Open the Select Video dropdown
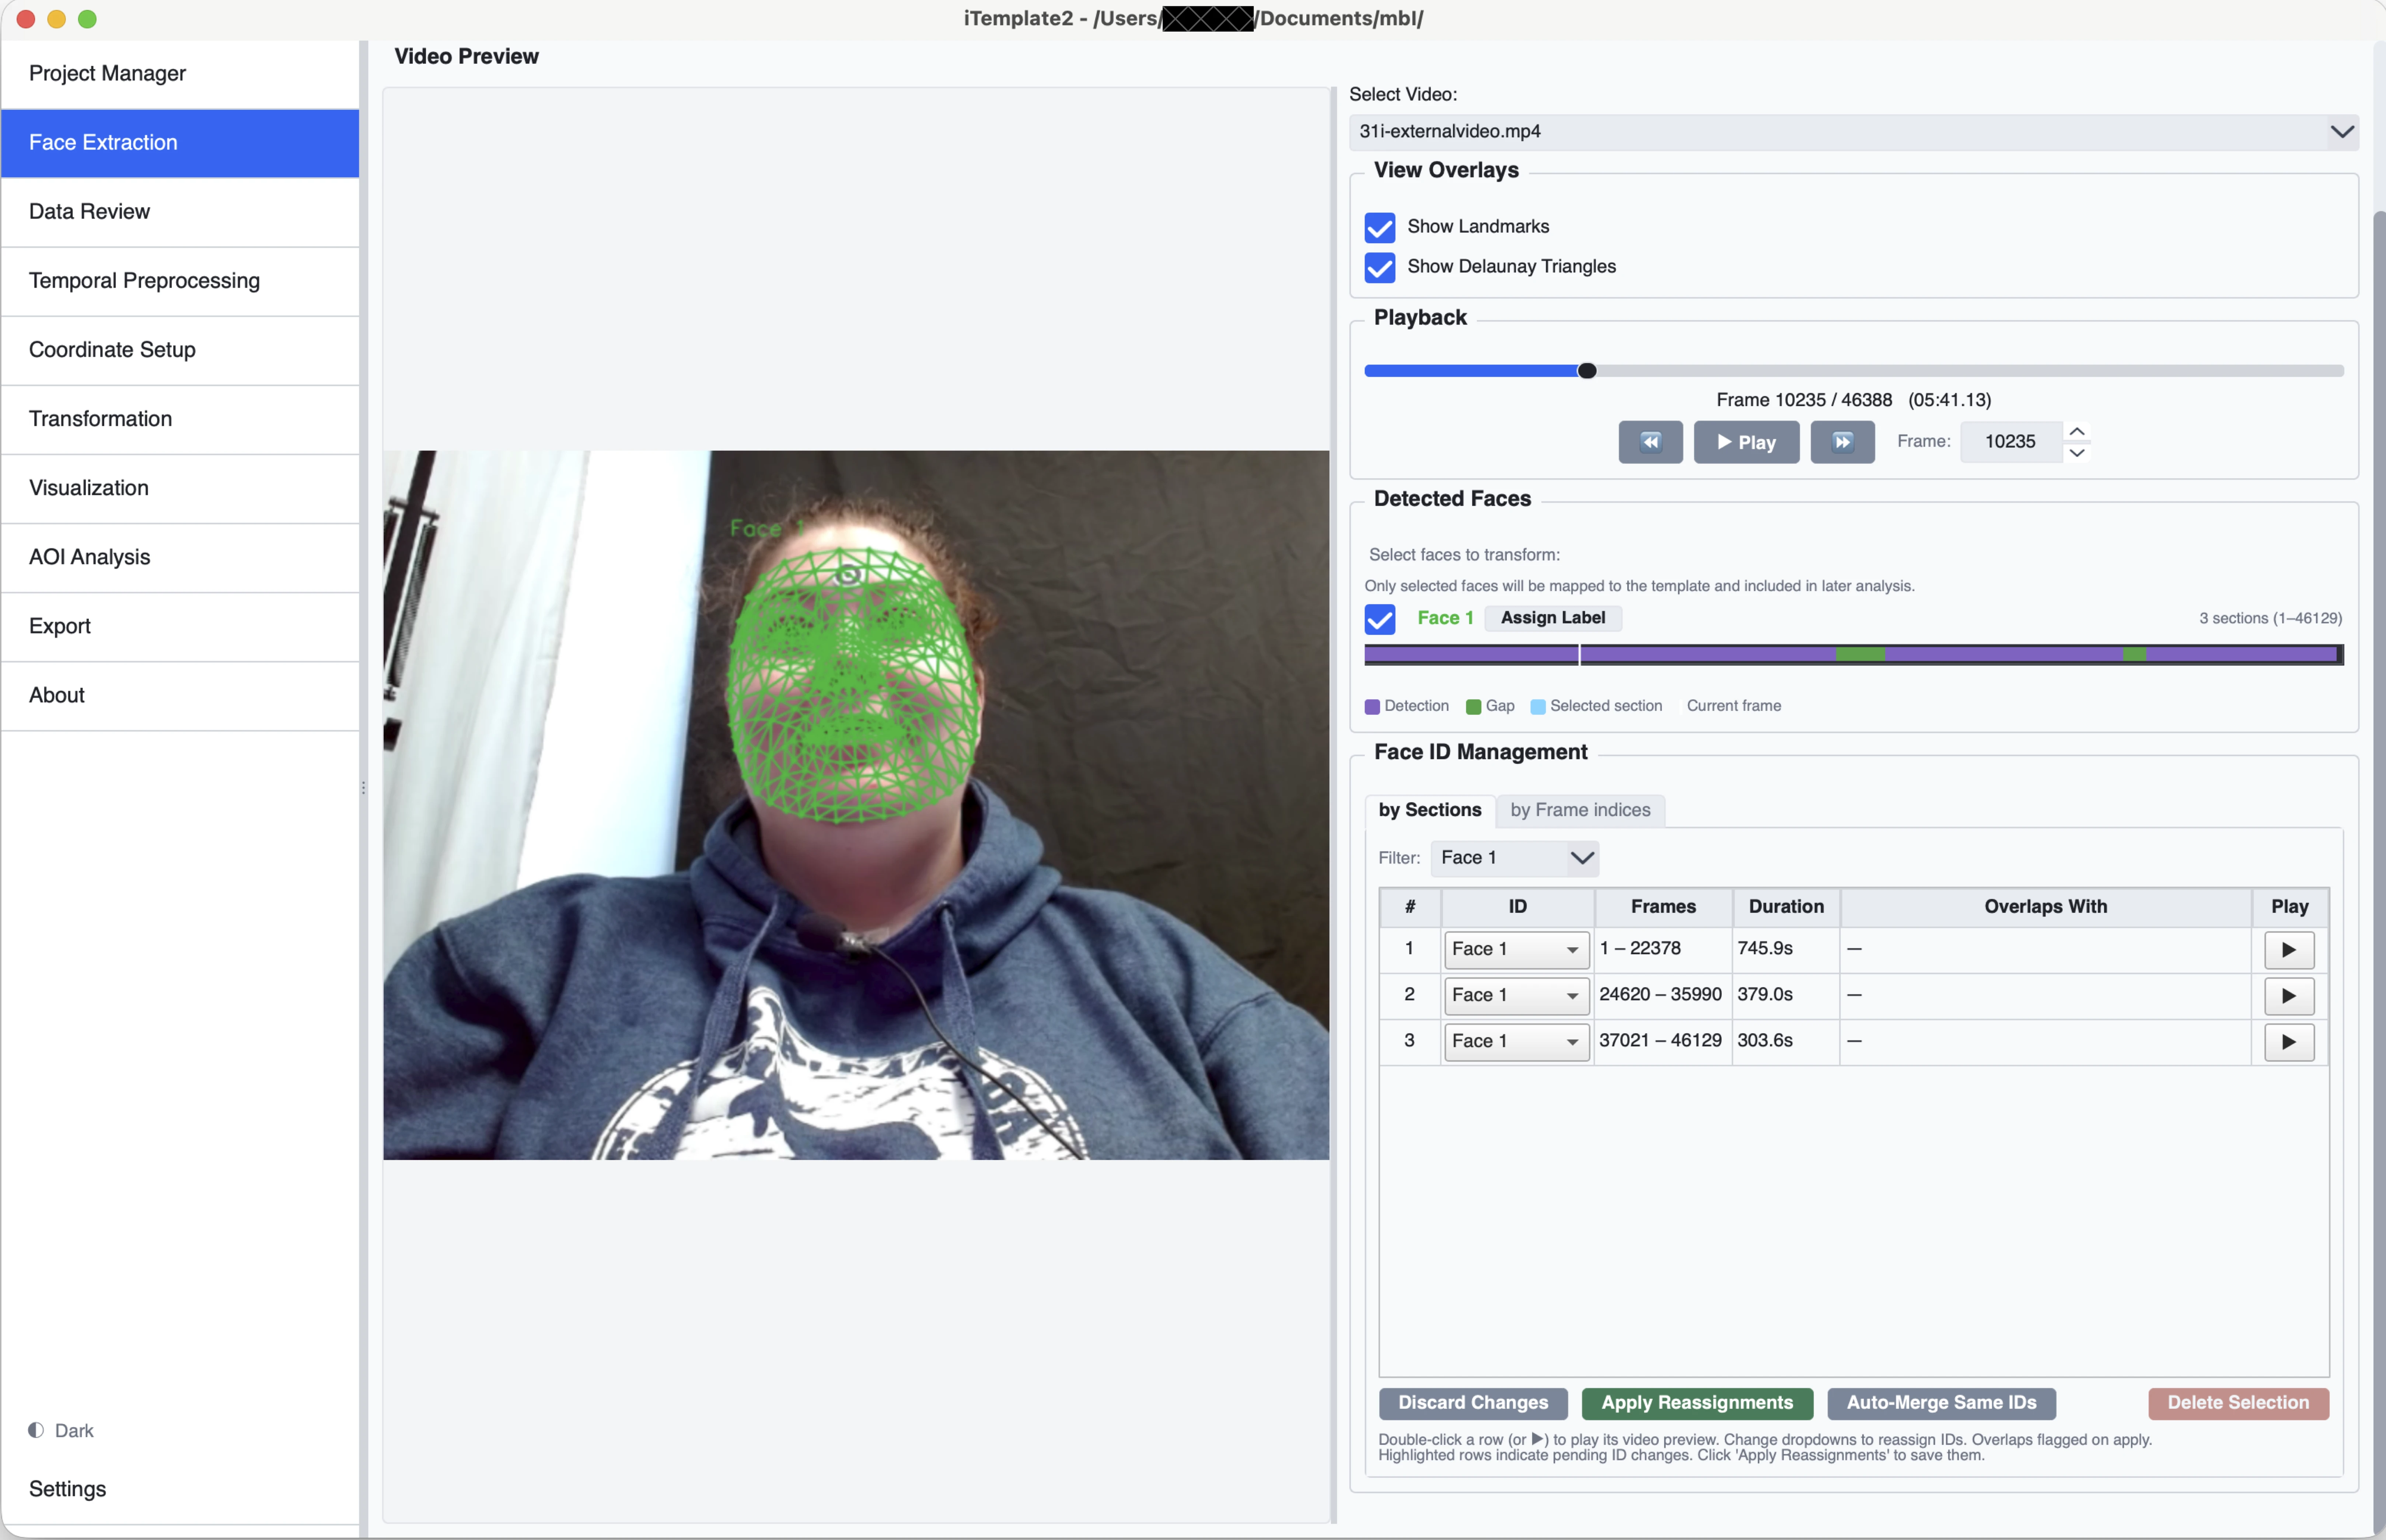2386x1540 pixels. point(1853,132)
